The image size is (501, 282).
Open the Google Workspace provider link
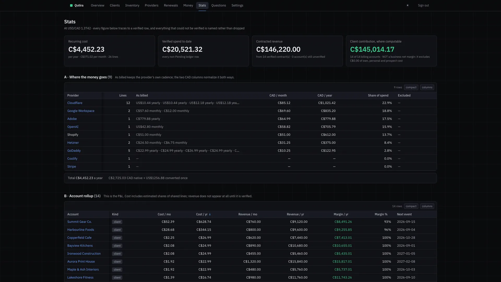coord(81,111)
